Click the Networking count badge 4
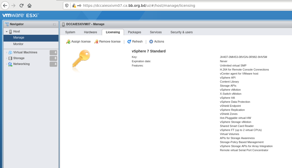The width and height of the screenshot is (292, 168). pos(53,64)
